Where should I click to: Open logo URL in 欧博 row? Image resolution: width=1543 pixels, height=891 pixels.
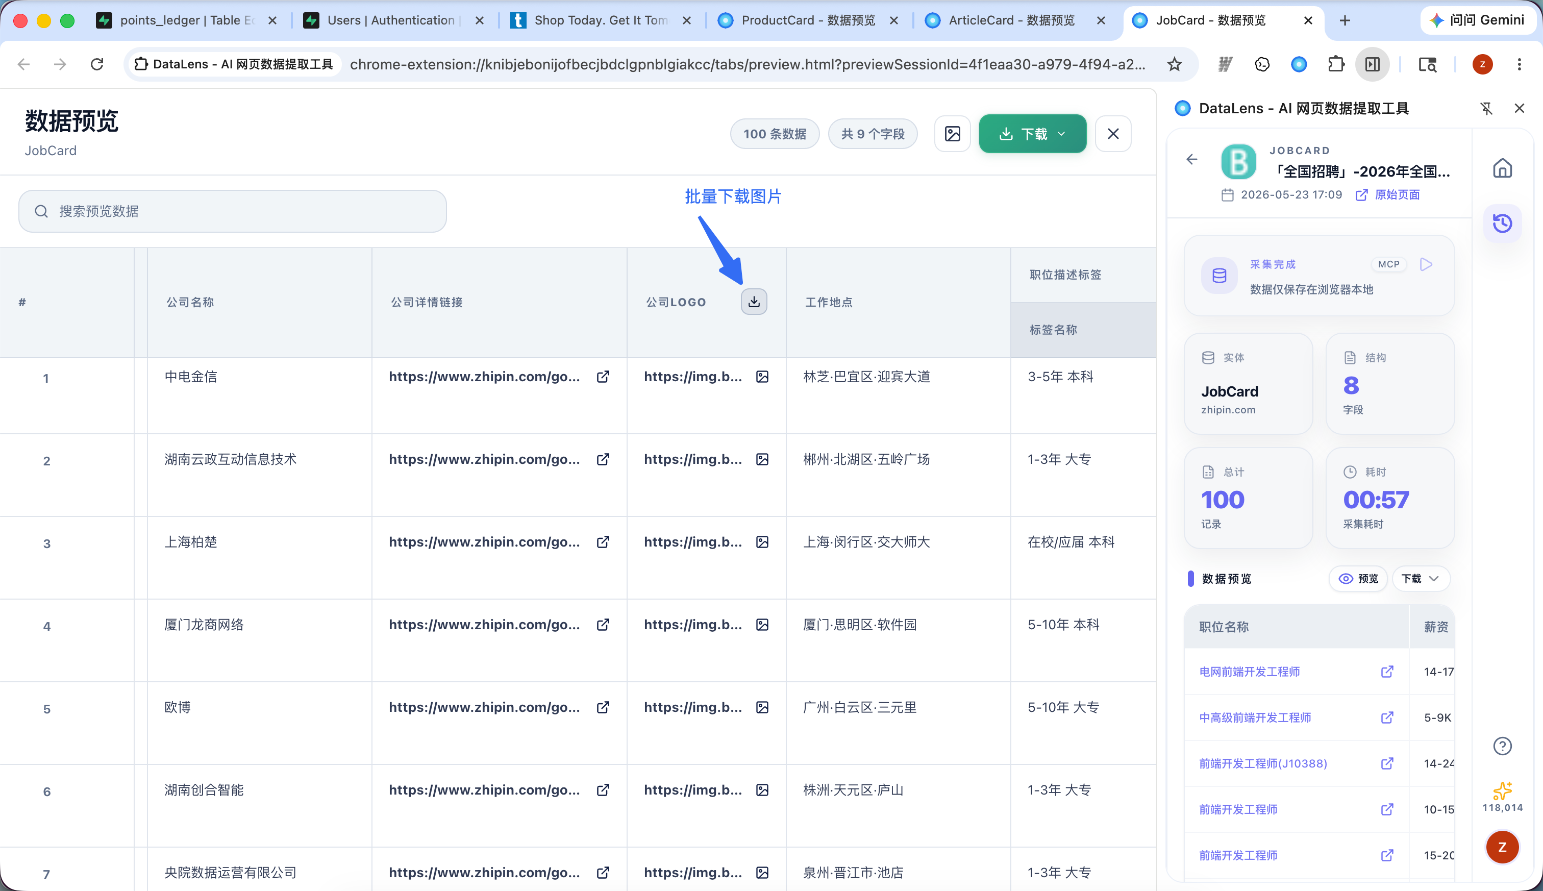pyautogui.click(x=693, y=707)
